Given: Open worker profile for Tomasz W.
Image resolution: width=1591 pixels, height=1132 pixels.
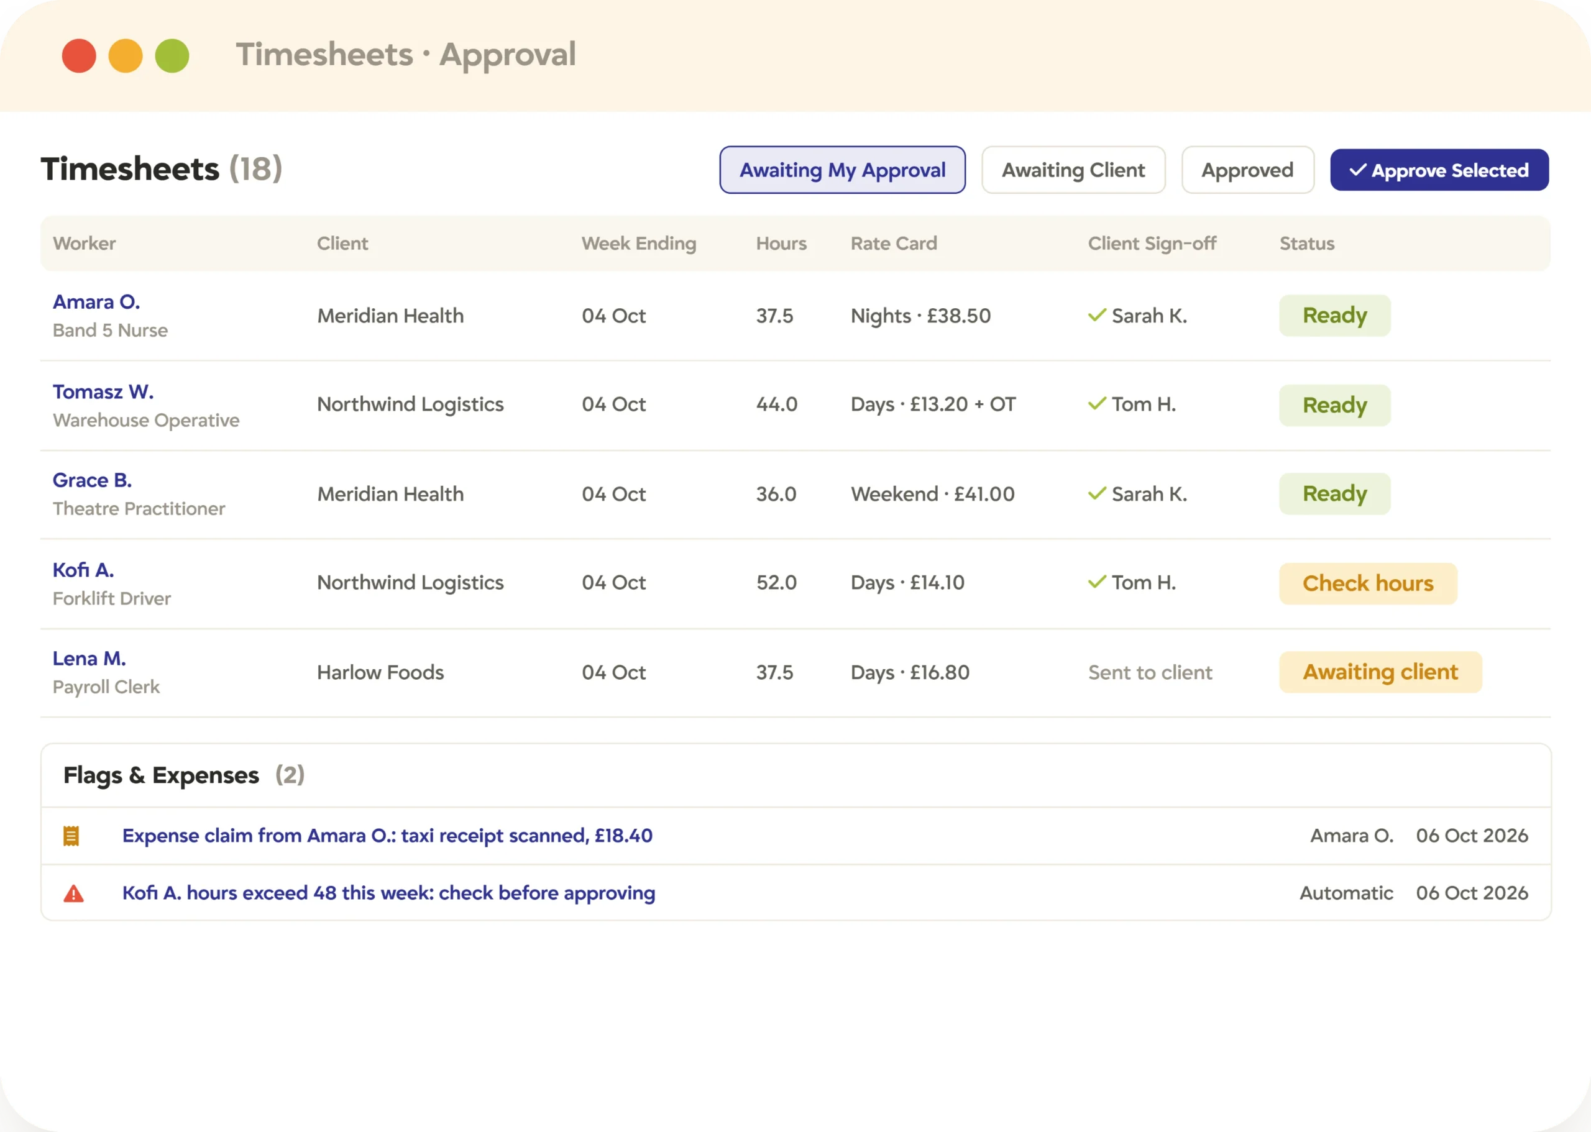Looking at the screenshot, I should point(103,392).
